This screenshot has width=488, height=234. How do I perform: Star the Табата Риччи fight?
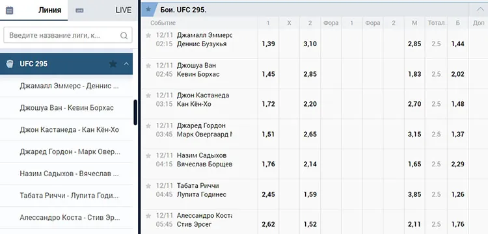click(148, 186)
